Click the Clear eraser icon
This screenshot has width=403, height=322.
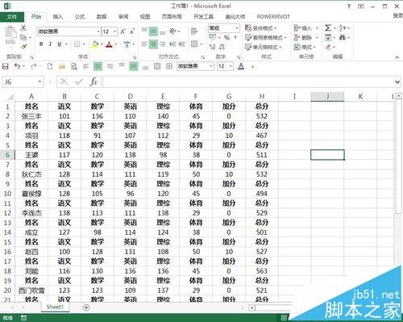[328, 47]
